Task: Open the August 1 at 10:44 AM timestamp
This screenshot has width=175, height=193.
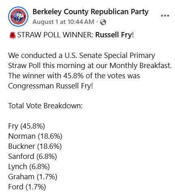Action: click(x=63, y=22)
